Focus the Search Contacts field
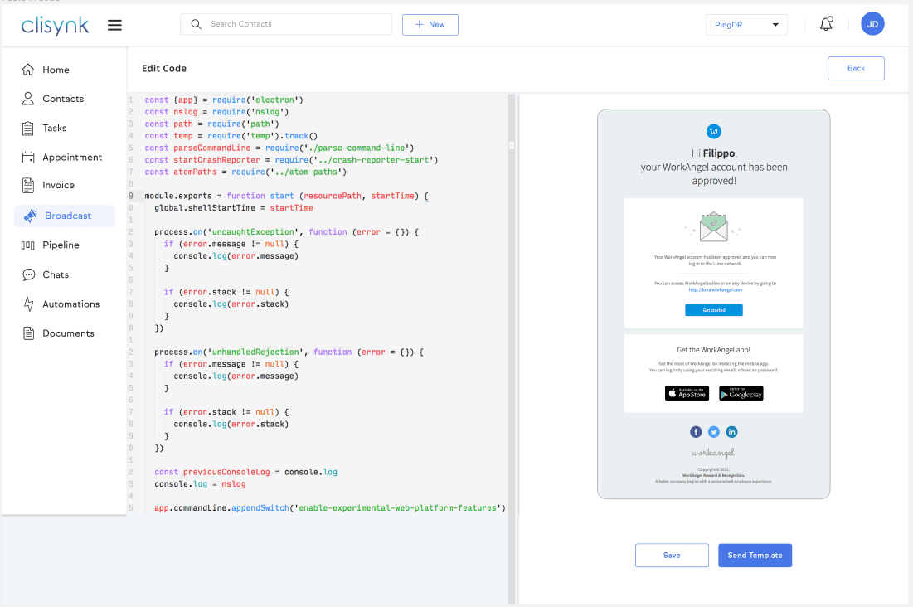The width and height of the screenshot is (913, 607). tap(286, 24)
